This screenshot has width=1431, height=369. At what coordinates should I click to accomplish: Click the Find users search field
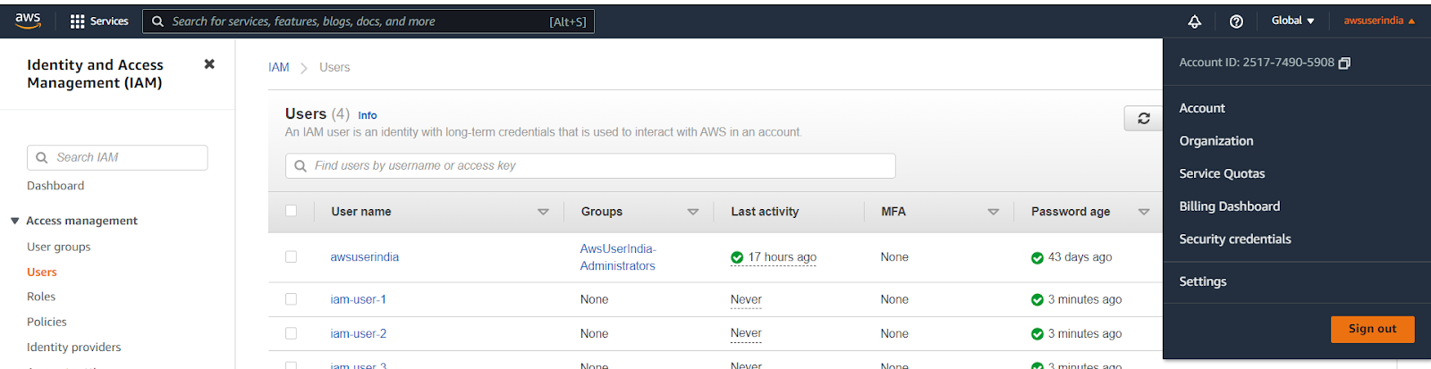(x=590, y=166)
